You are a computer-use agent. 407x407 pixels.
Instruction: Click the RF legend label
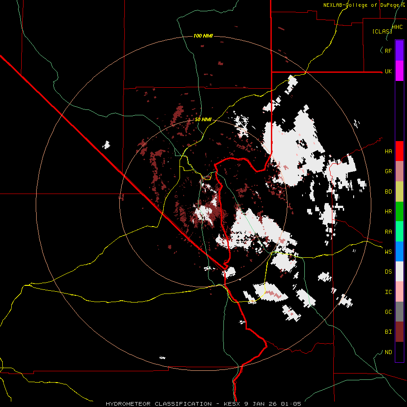coord(388,51)
